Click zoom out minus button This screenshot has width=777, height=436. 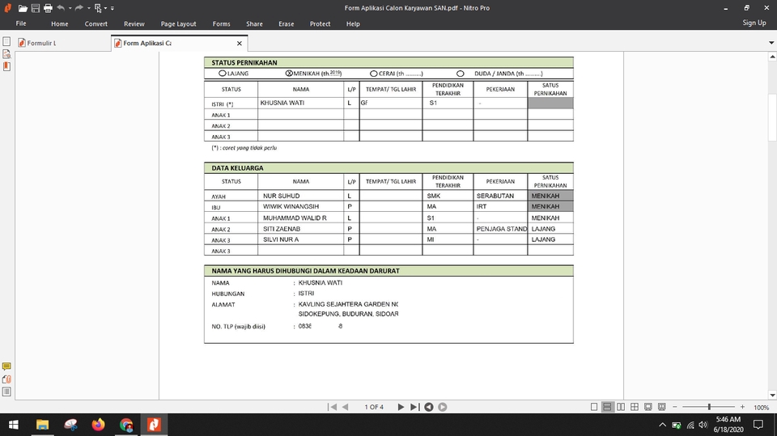(674, 407)
